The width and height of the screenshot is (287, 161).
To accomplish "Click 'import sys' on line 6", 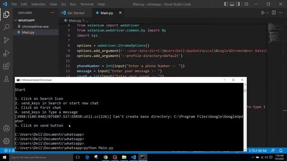I will [87, 35].
